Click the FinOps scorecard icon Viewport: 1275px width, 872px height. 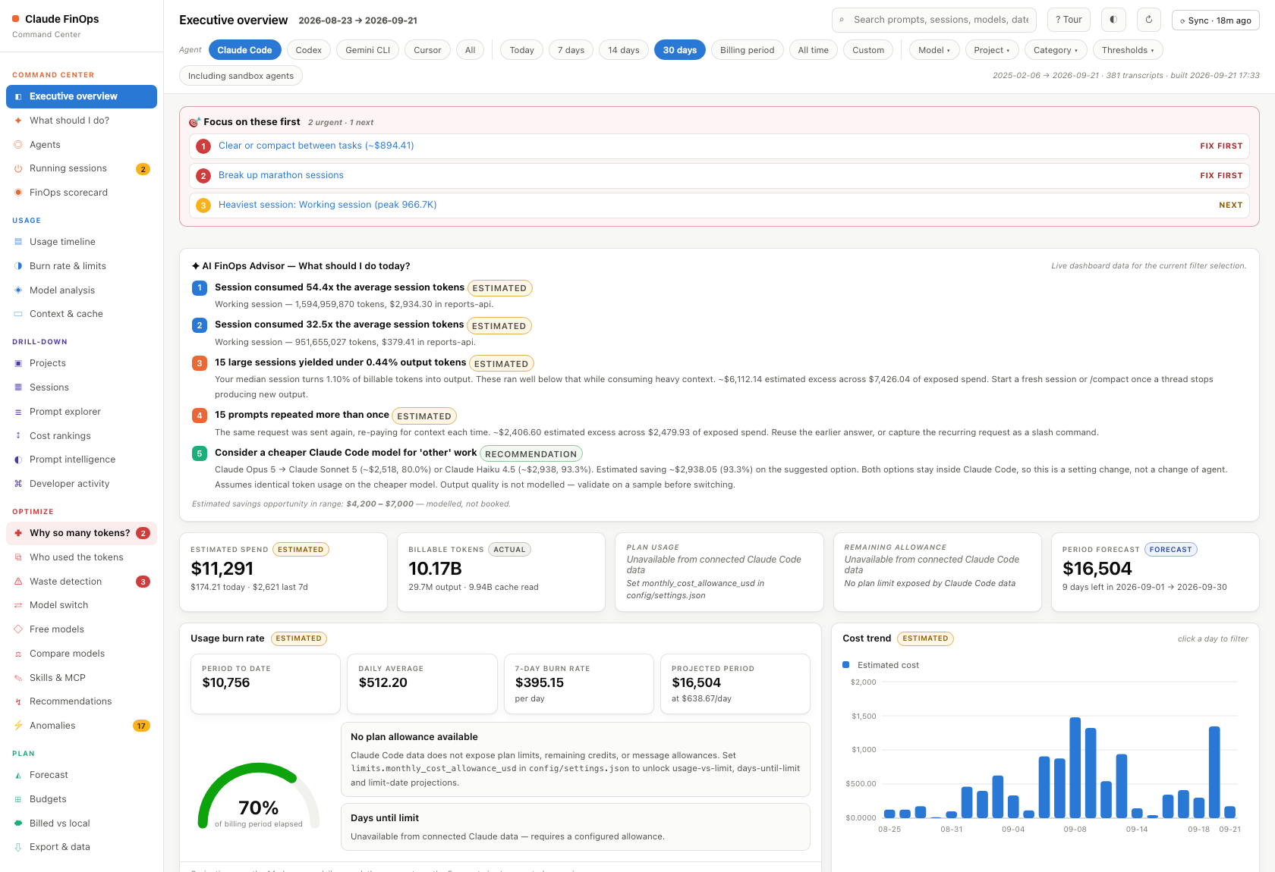[x=18, y=193]
